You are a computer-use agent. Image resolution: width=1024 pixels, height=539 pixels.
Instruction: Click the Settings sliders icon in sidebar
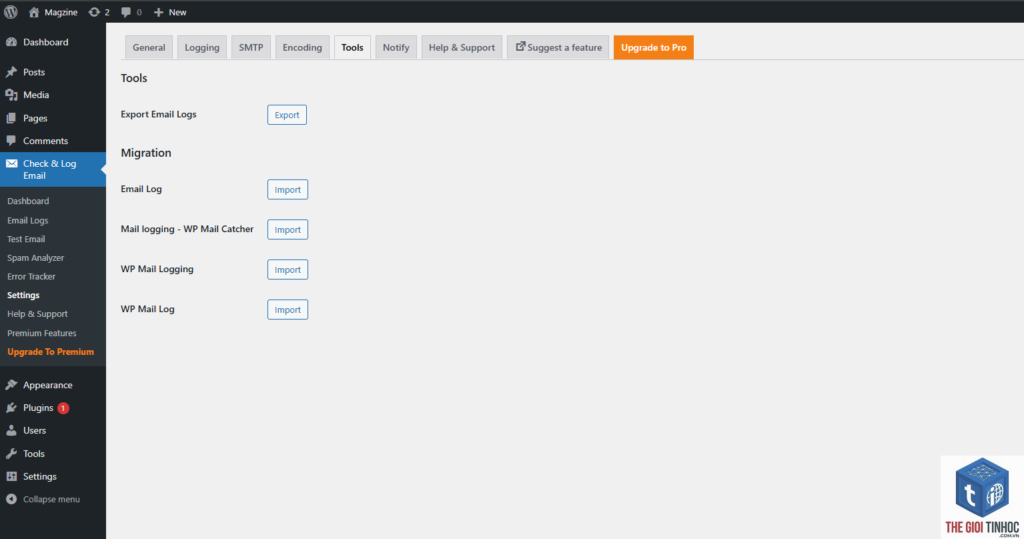pyautogui.click(x=11, y=476)
